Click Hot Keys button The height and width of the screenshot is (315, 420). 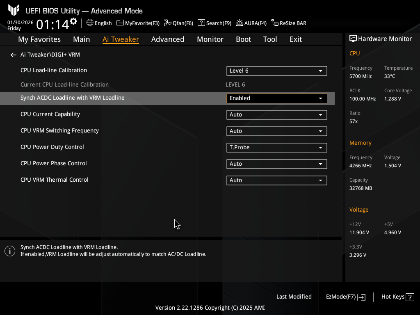pyautogui.click(x=398, y=297)
